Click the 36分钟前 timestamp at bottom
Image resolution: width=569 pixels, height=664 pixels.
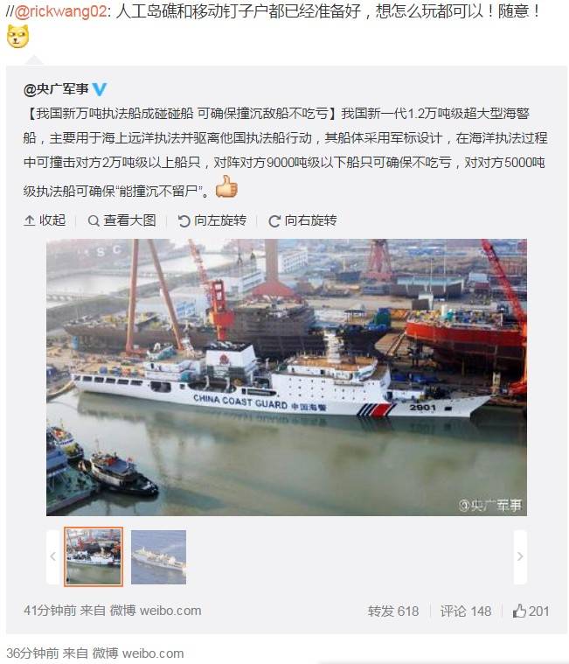pyautogui.click(x=32, y=654)
